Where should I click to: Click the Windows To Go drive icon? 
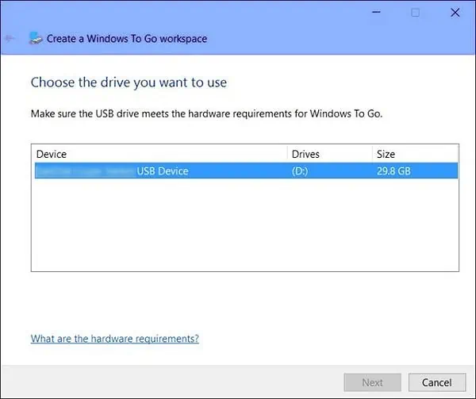pos(35,38)
